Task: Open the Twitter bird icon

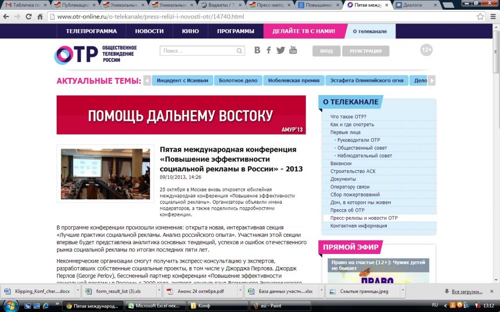Action: click(281, 50)
